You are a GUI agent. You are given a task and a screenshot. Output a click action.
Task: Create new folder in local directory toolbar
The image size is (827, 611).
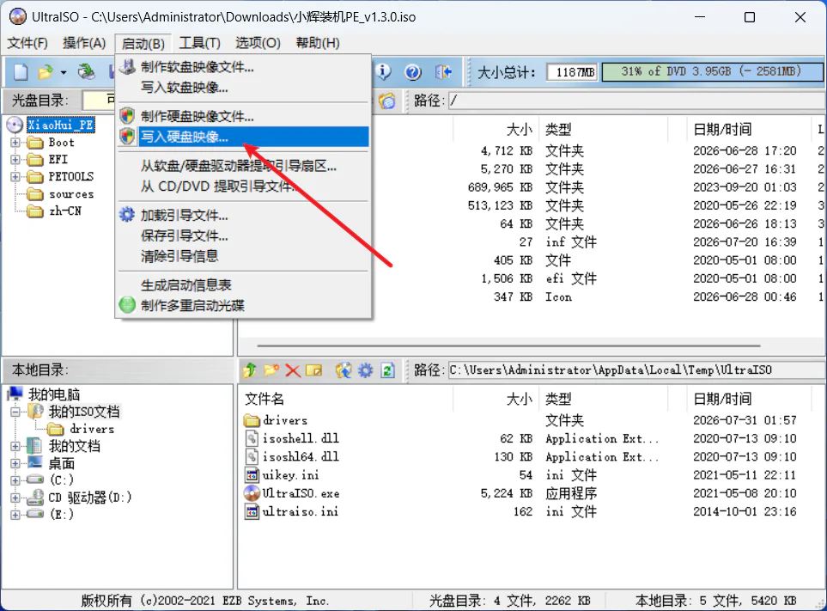[271, 370]
